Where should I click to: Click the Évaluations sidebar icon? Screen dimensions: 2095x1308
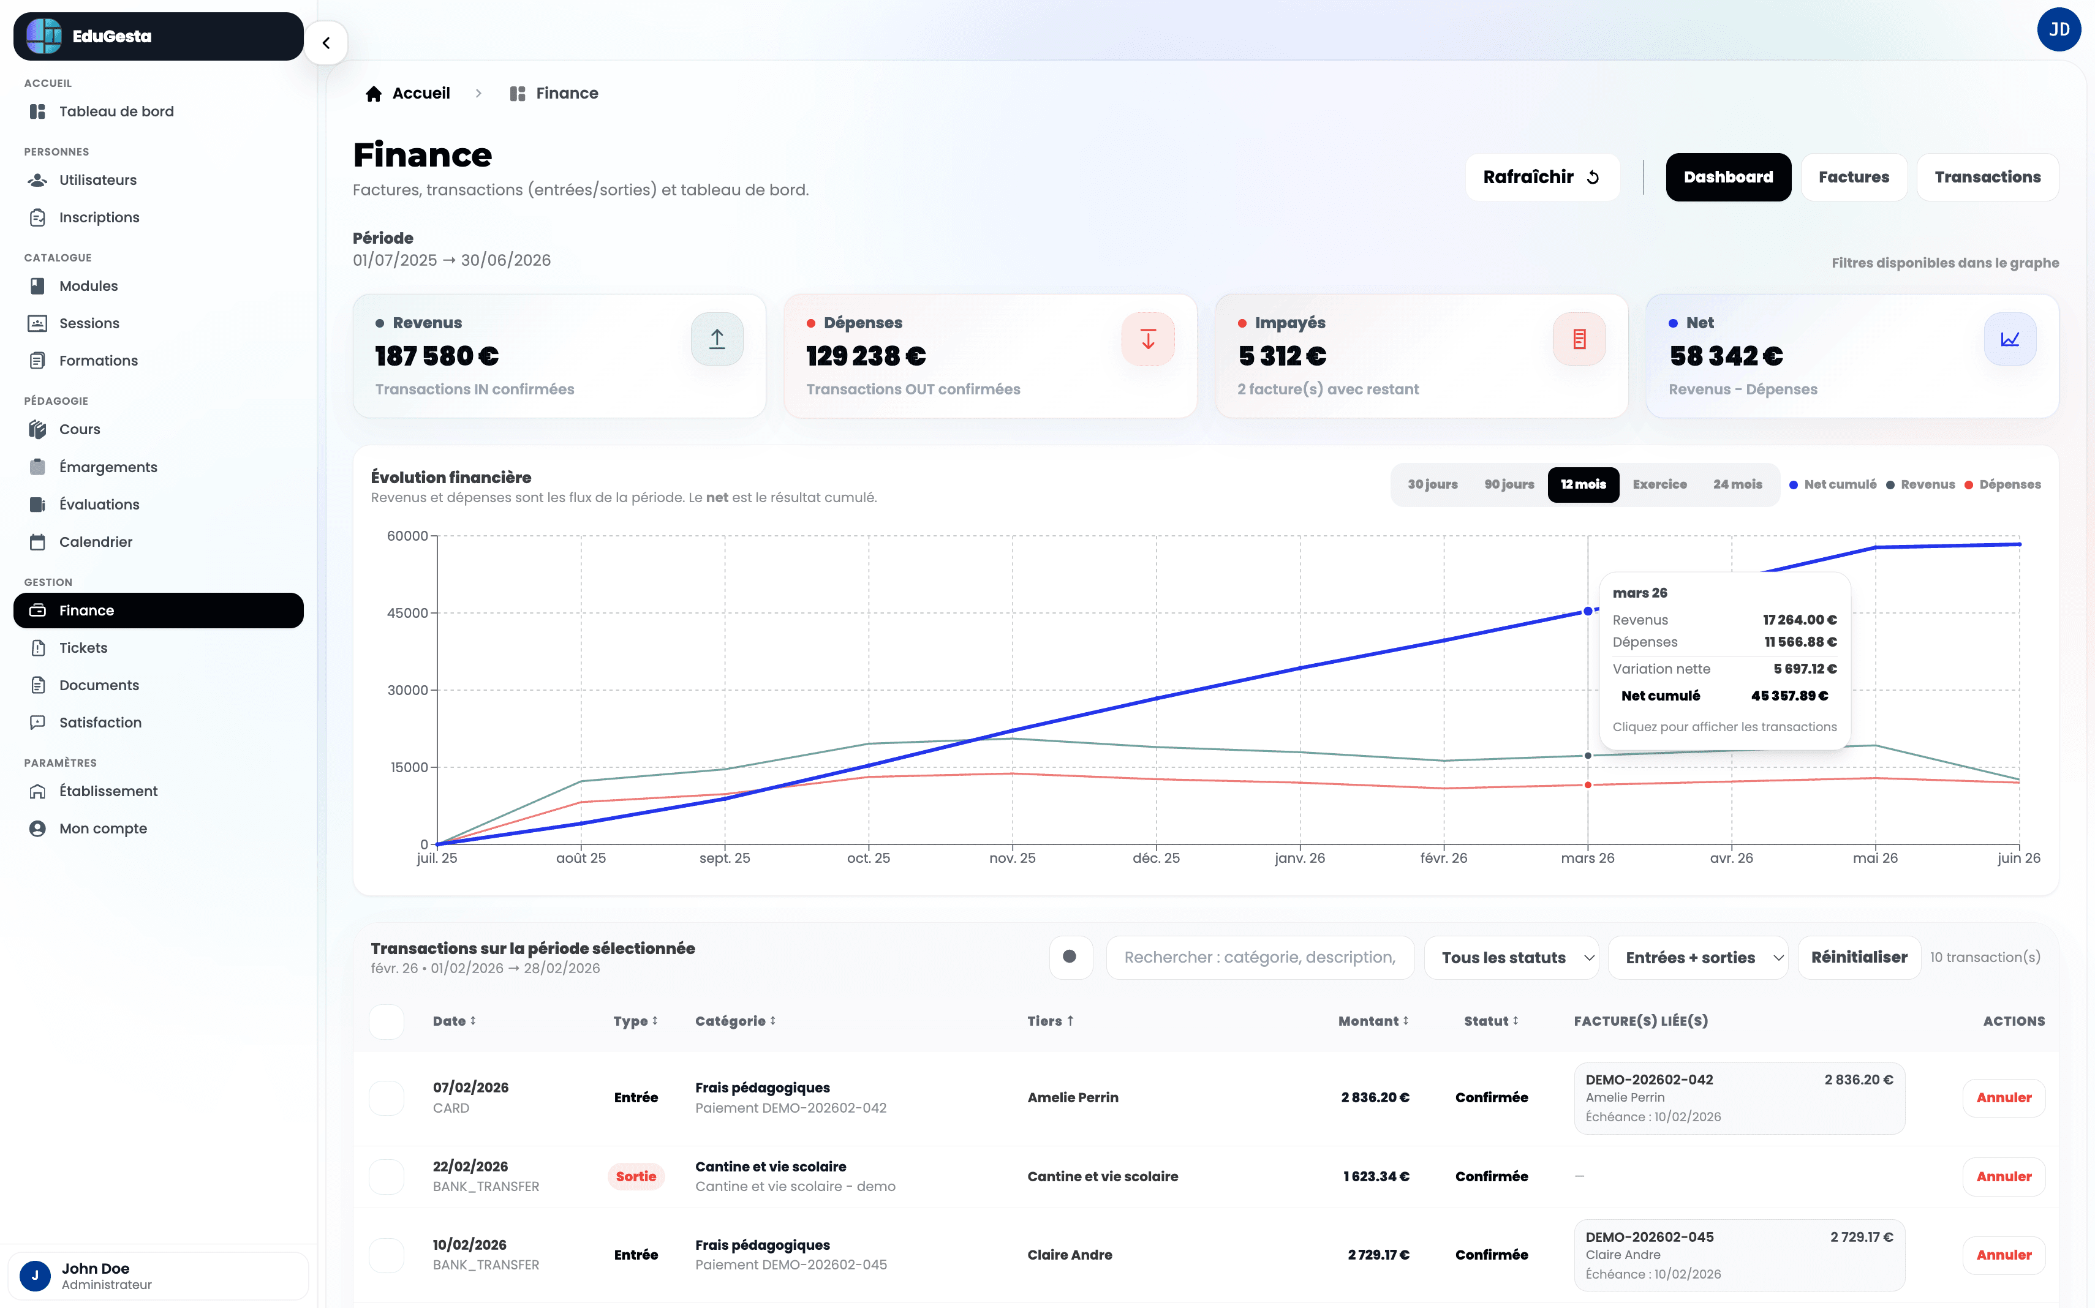[37, 505]
